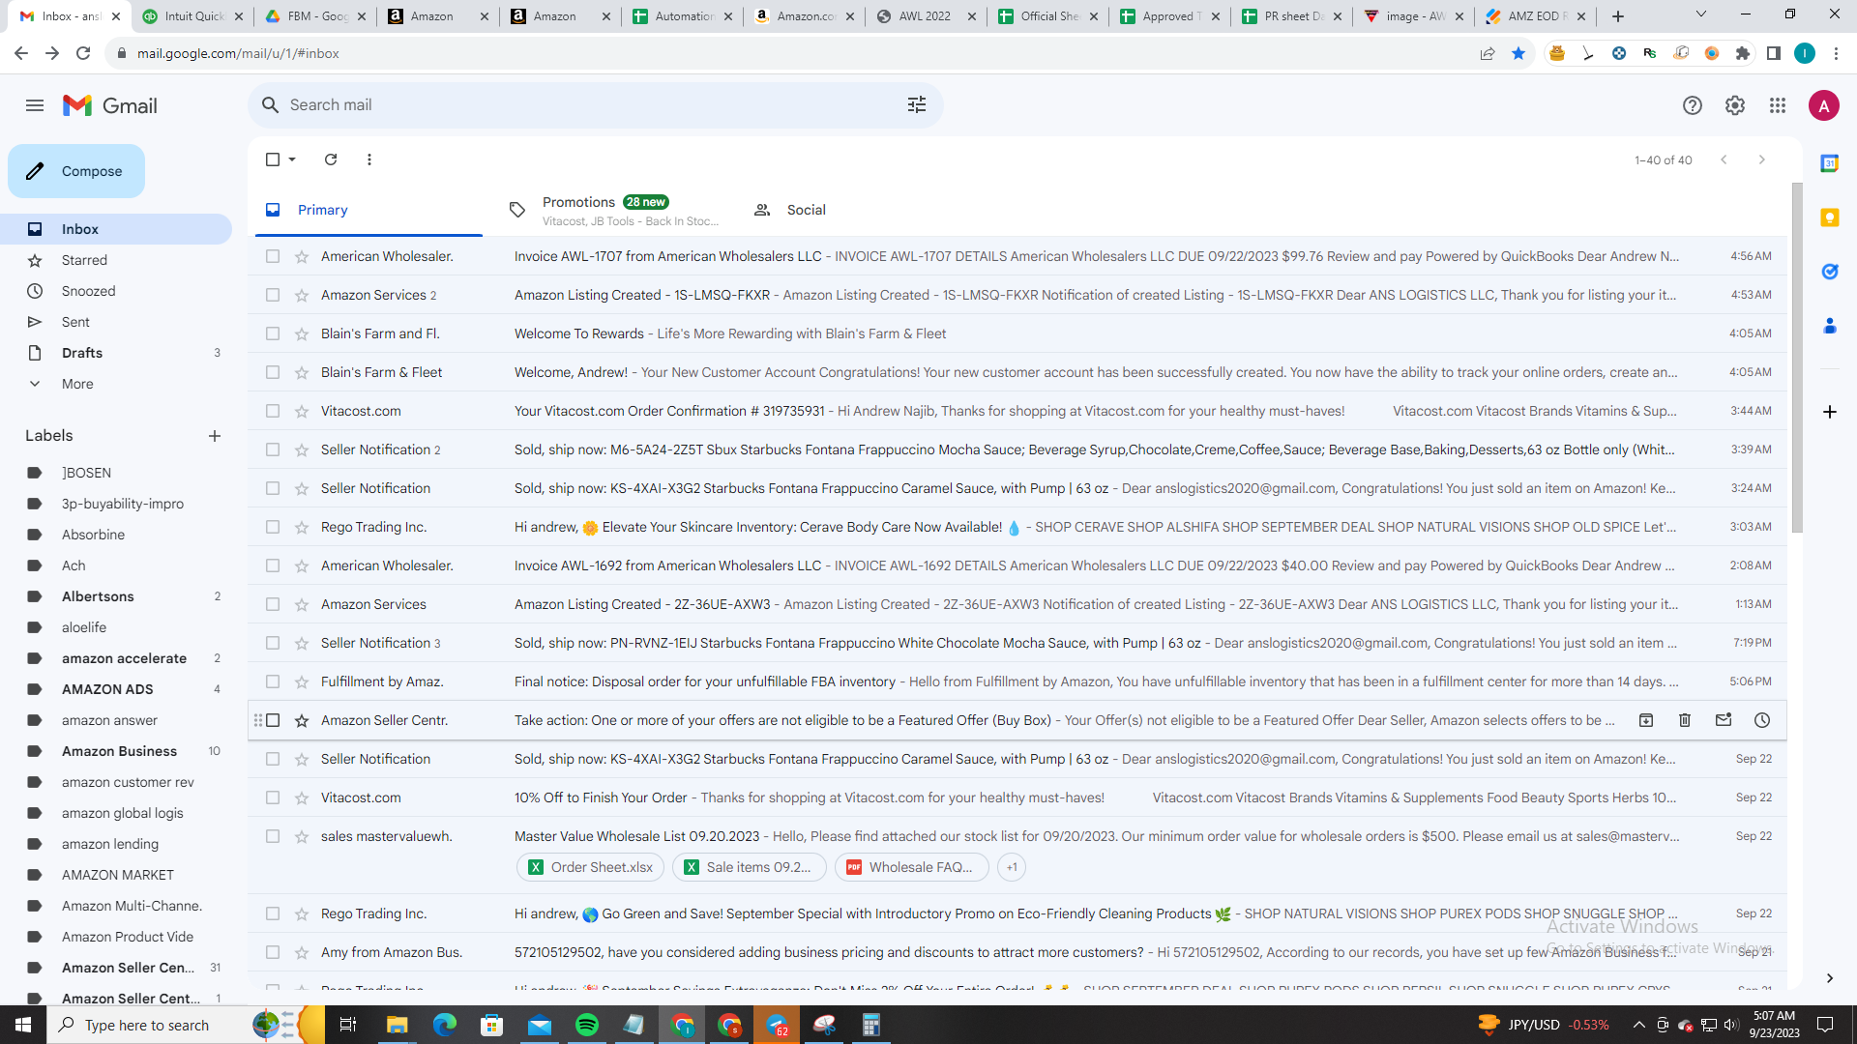Open the Starred folder
Image resolution: width=1857 pixels, height=1044 pixels.
pos(116,260)
